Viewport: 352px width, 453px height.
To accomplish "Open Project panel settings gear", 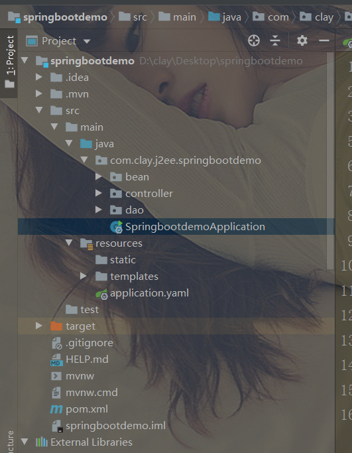I will click(302, 40).
